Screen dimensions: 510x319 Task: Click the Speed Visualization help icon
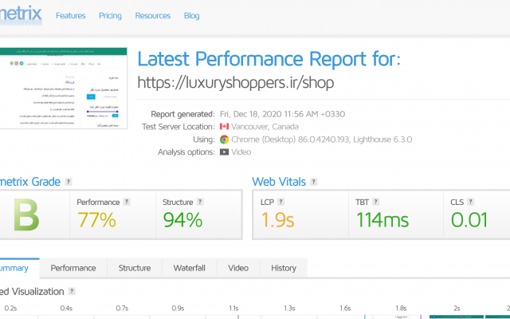click(x=72, y=291)
